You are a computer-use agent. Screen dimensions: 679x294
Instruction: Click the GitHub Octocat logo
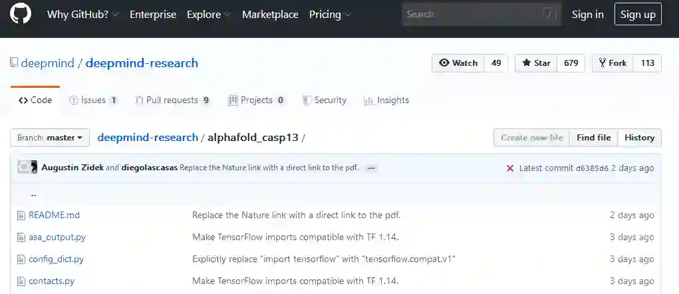pos(21,14)
